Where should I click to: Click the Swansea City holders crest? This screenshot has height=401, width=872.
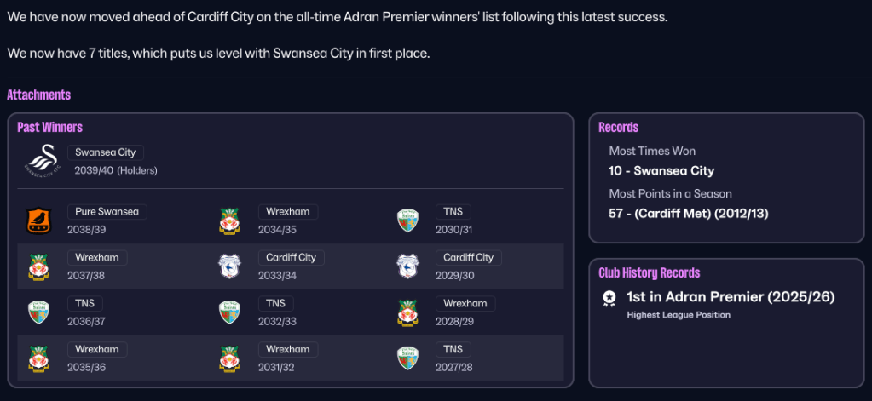tap(40, 161)
